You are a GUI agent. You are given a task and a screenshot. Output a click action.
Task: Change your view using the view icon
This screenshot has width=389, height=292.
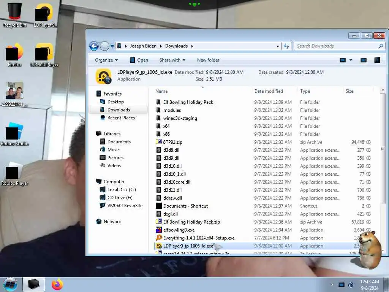click(343, 60)
